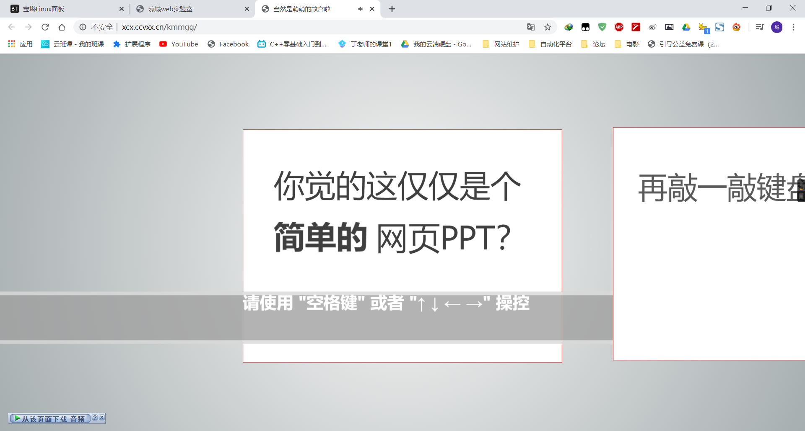Open the Facebook bookmark
805x431 pixels.
click(228, 44)
